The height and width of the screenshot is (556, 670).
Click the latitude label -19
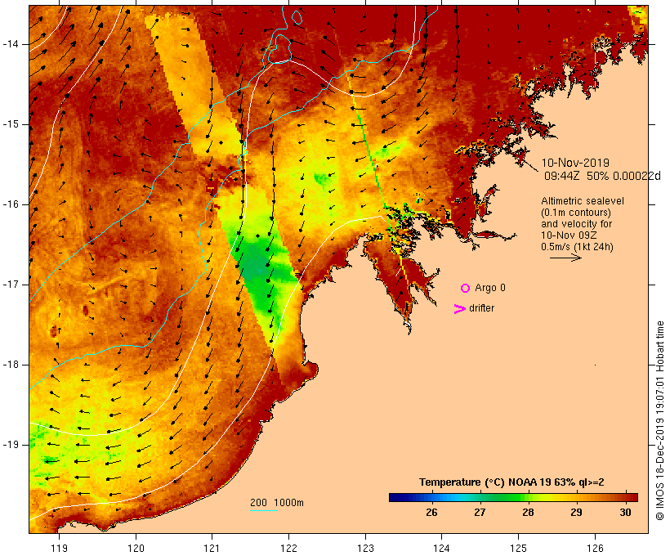11,445
